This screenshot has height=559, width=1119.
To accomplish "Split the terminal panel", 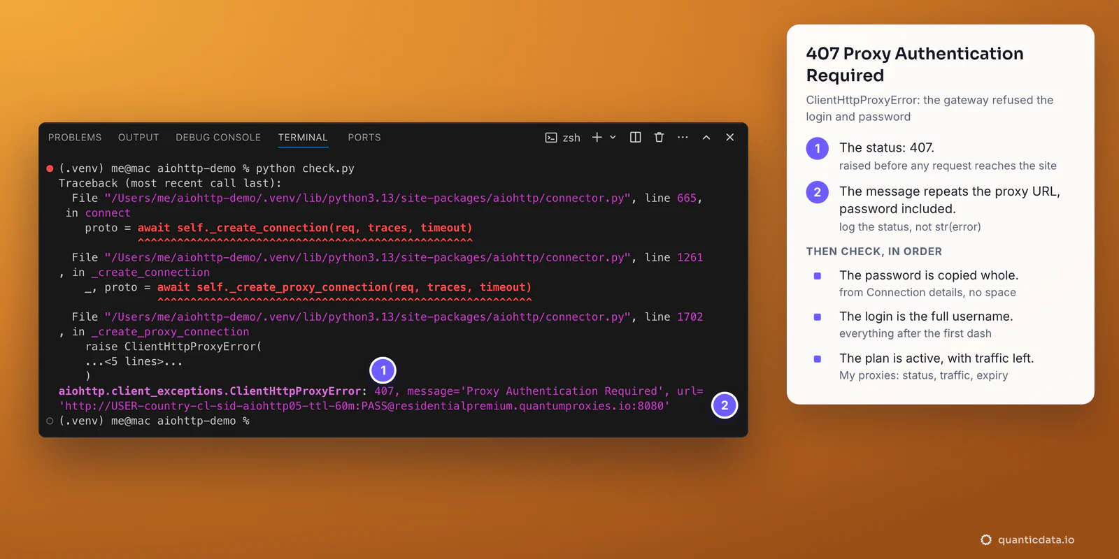I will click(x=635, y=138).
